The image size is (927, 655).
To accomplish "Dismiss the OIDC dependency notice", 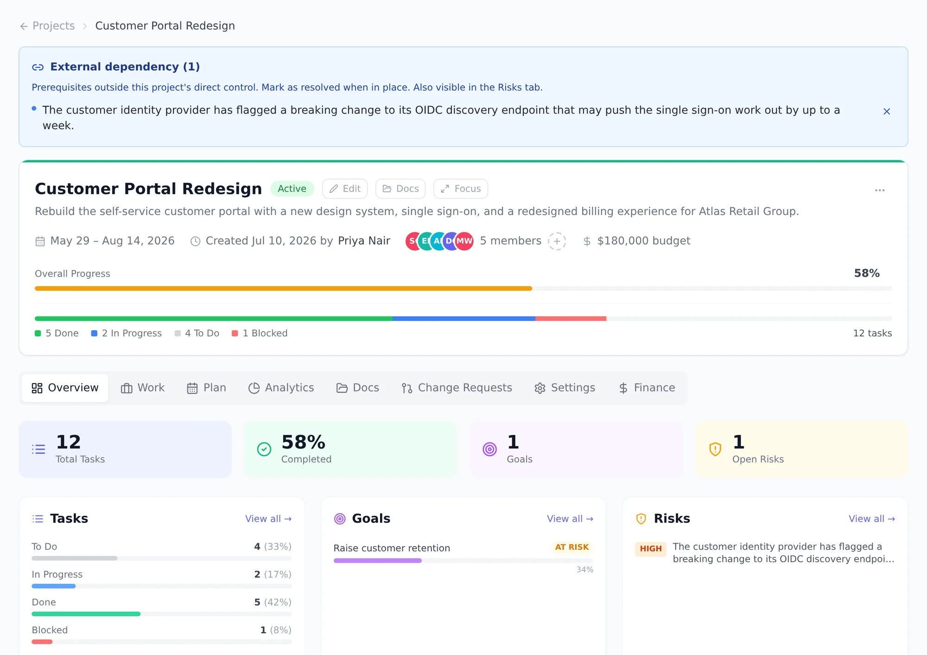I will pyautogui.click(x=887, y=111).
